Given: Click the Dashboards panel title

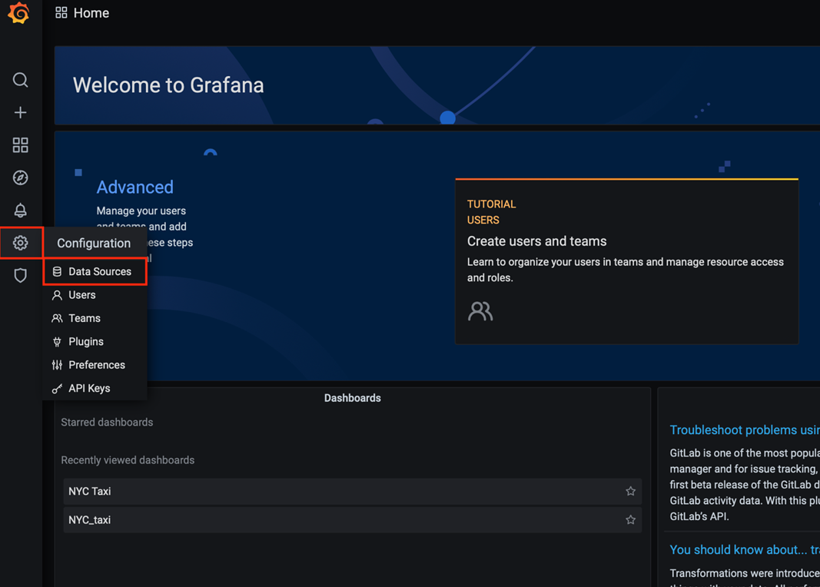Looking at the screenshot, I should [353, 398].
